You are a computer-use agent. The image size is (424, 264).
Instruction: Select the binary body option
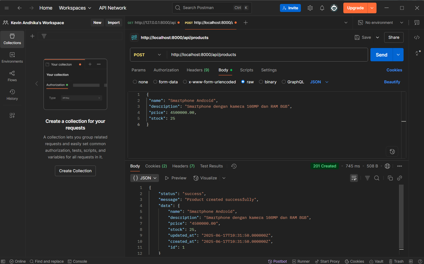click(x=261, y=82)
